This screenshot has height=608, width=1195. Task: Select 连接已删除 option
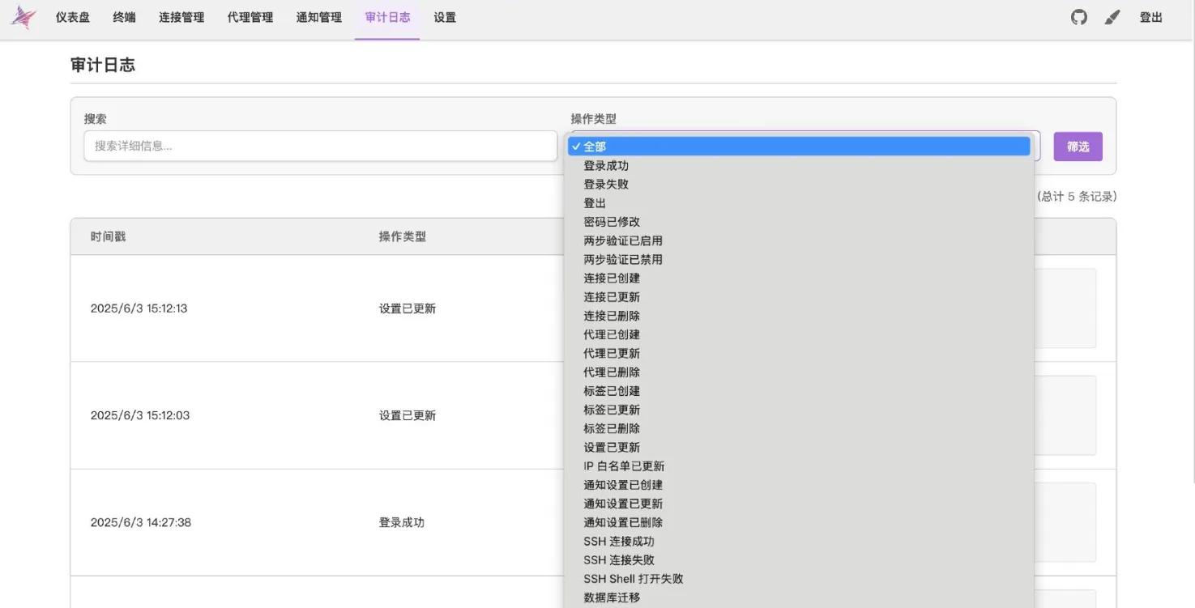(798, 316)
